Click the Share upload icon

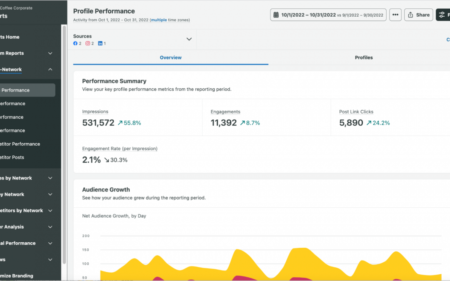[410, 15]
